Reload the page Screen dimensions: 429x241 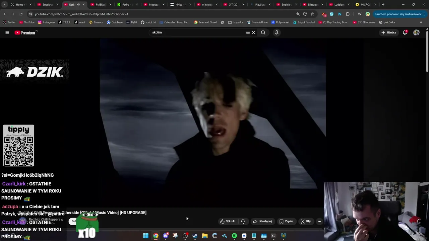coord(21,14)
